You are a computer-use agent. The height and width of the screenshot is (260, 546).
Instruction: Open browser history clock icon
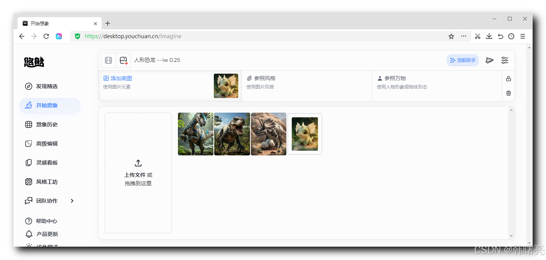click(x=511, y=36)
